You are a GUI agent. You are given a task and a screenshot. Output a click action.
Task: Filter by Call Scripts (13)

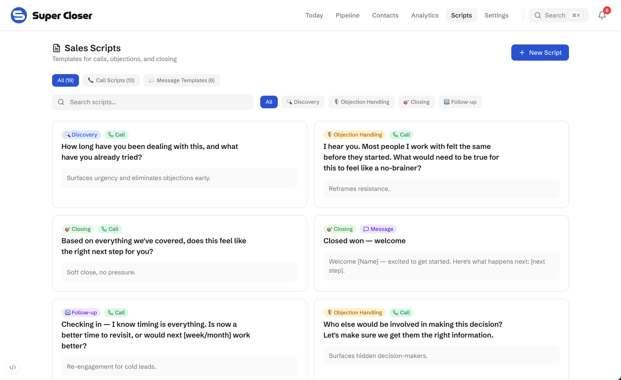pos(111,80)
